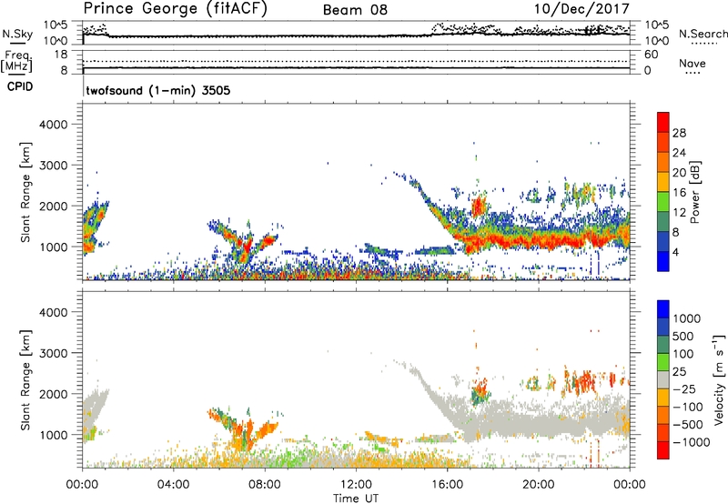Pick the gray -25 to 25 Velocity segment
The width and height of the screenshot is (728, 504).
[x=663, y=379]
